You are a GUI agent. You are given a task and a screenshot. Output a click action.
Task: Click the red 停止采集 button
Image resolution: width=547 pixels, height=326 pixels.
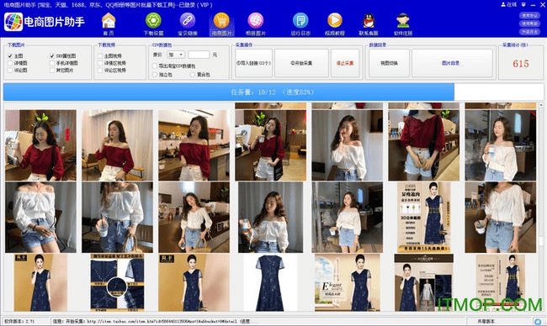point(345,63)
